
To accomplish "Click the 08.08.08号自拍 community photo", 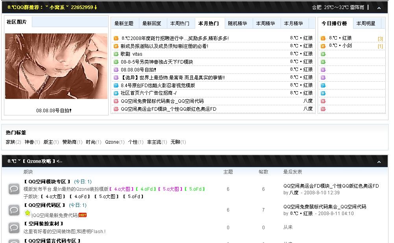I will point(56,66).
